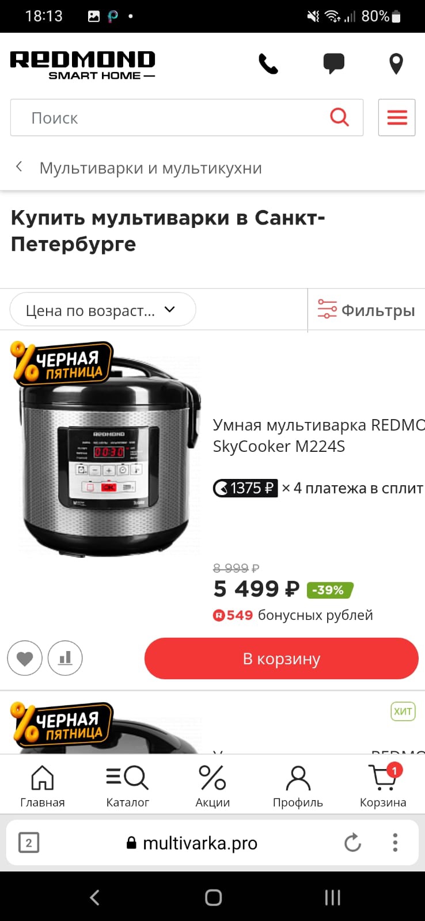Viewport: 425px width, 921px height.
Task: Switch to the Главная tab
Action: (x=43, y=786)
